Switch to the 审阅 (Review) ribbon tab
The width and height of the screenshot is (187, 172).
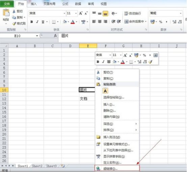pos(91,4)
